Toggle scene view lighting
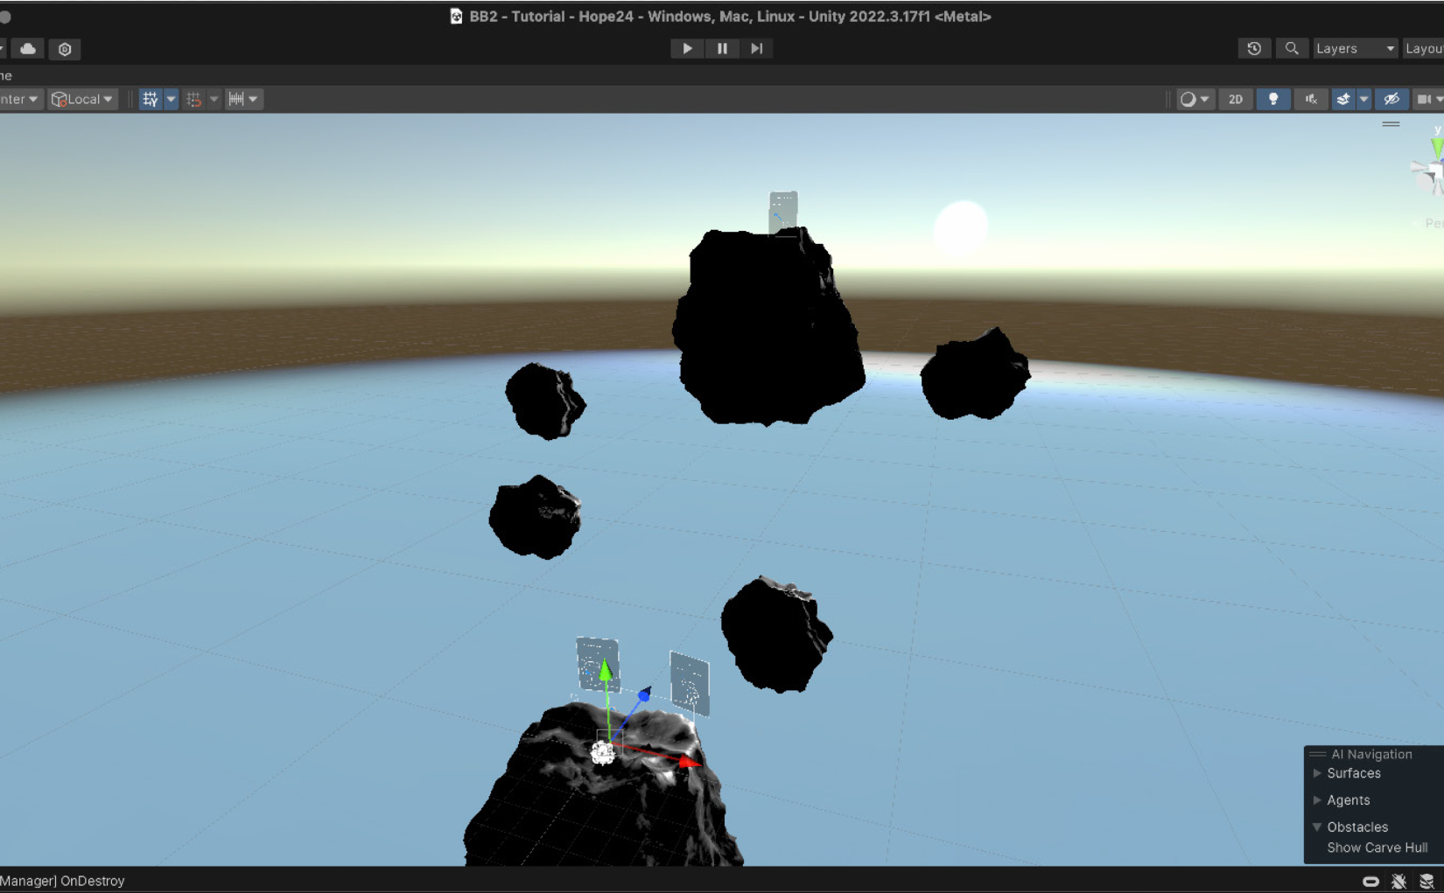 coord(1272,99)
